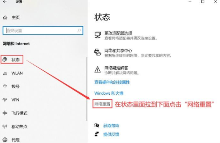Open the 主页 home icon
Screen dimensions: 220x143
pyautogui.click(x=5, y=18)
